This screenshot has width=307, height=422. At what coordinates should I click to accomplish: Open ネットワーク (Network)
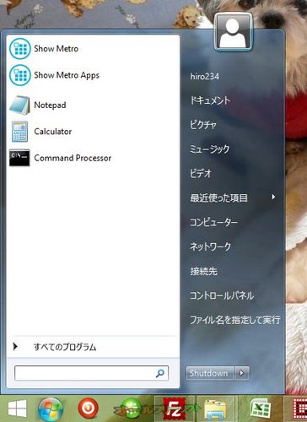211,246
